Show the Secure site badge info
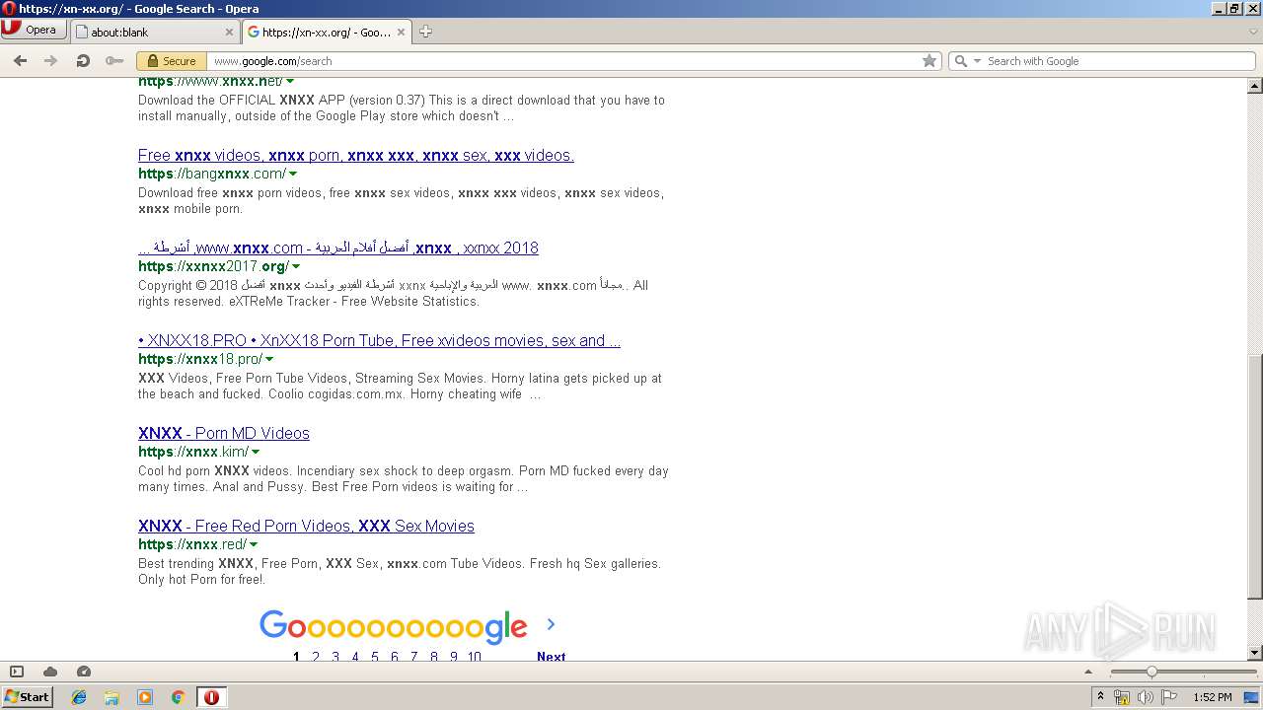Screen dimensions: 1263x710 point(172,61)
